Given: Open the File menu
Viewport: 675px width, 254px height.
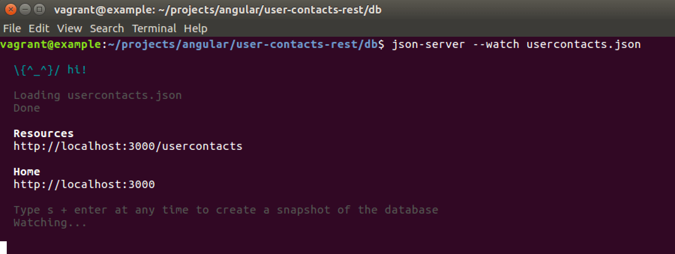Looking at the screenshot, I should [12, 28].
